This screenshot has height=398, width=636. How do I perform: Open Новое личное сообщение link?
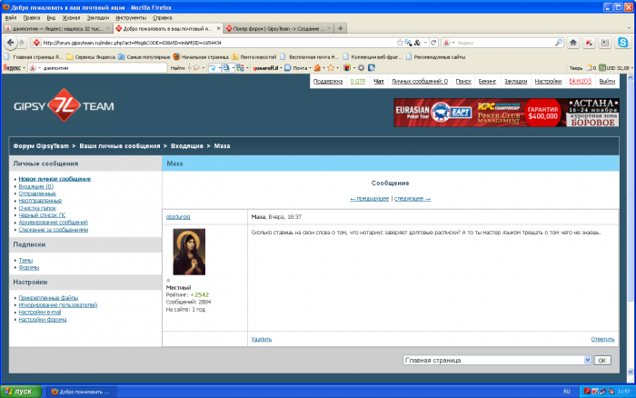click(55, 179)
